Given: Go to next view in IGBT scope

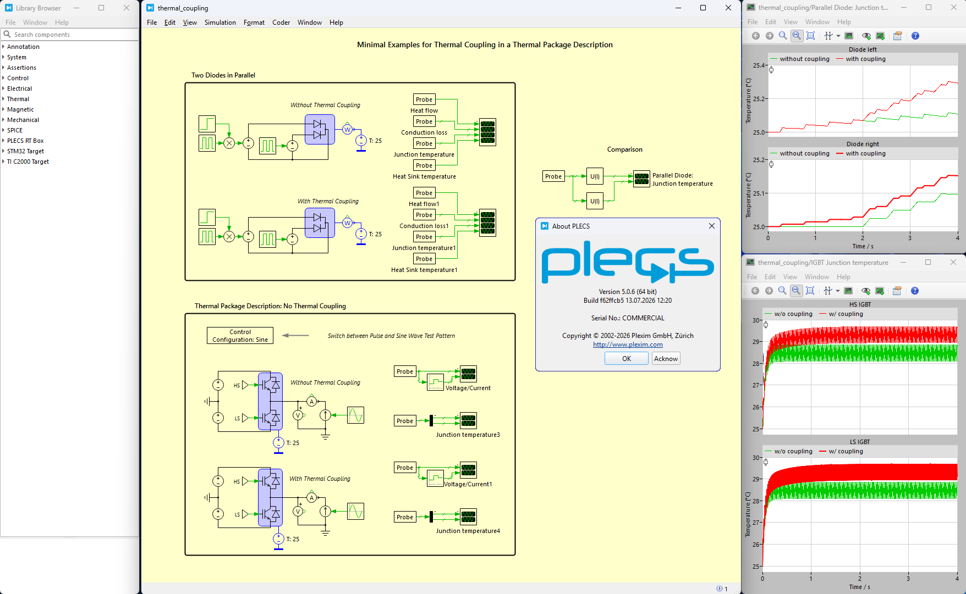Looking at the screenshot, I should (x=769, y=291).
